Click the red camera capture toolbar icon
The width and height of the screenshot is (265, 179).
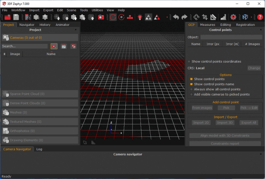coord(101,17)
